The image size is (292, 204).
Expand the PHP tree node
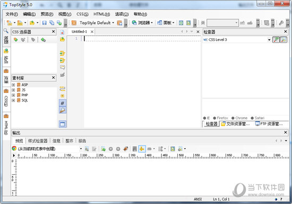[13, 95]
